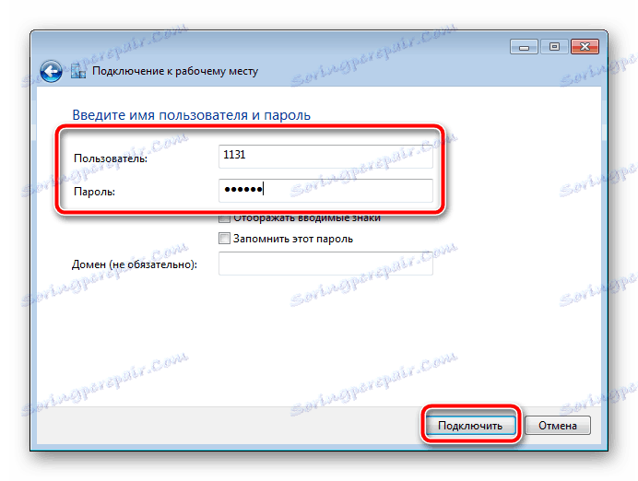Click the Пользователь: label
Image resolution: width=638 pixels, height=481 pixels.
point(111,158)
